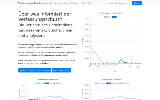This screenshot has height=100, width=160.
Task: Open the Berichte menu item
Action: (58, 3)
